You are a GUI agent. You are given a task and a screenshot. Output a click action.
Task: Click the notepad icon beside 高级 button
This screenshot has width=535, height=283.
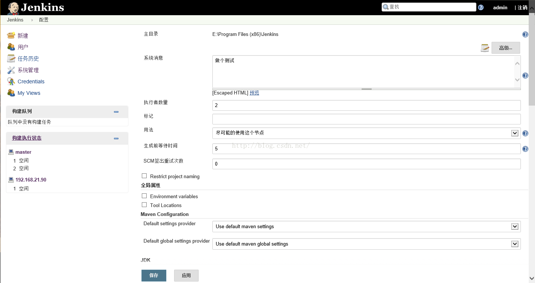[x=485, y=48]
